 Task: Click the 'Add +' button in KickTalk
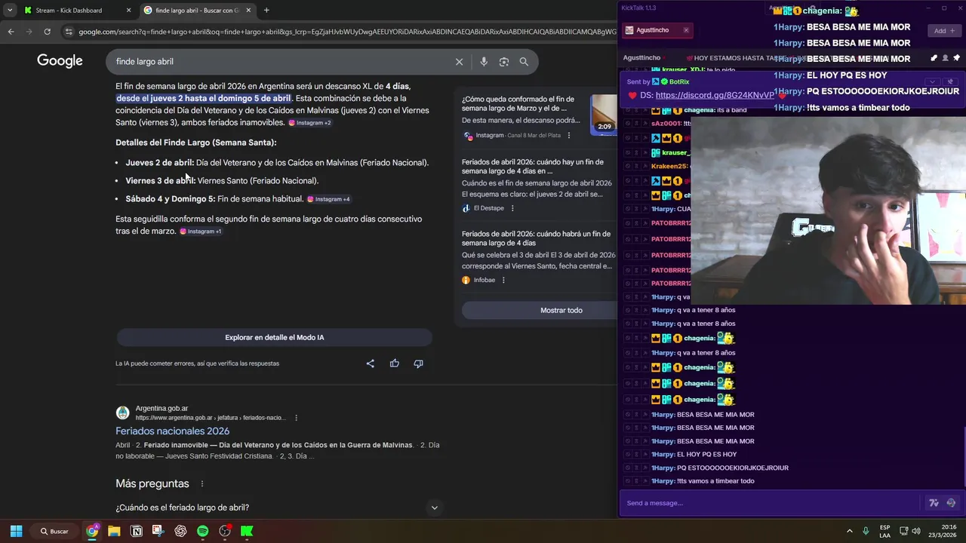coord(943,31)
